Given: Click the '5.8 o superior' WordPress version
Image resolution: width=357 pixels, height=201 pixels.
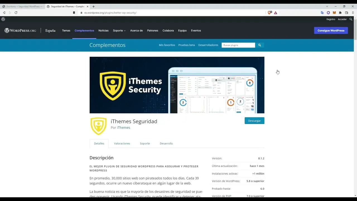Looking at the screenshot, I should click(x=255, y=181).
